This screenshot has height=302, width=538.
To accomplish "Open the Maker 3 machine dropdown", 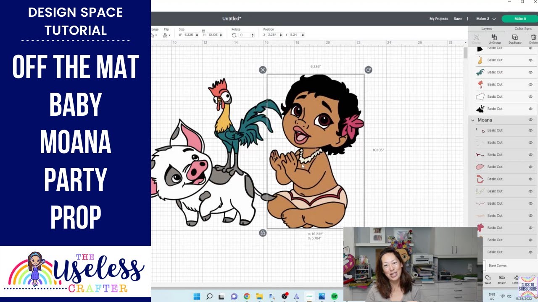I will 486,19.
